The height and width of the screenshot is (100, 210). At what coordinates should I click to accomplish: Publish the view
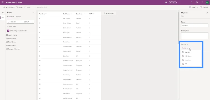(204, 7)
